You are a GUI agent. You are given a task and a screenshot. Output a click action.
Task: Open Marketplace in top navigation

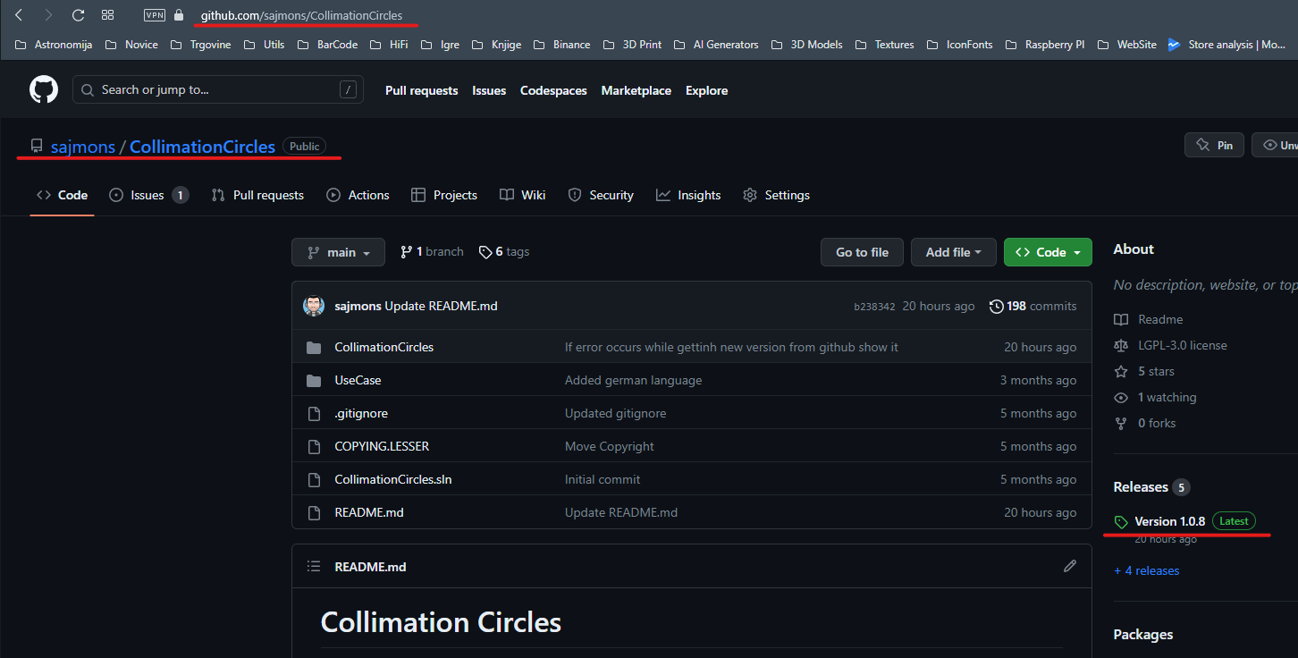coord(636,90)
